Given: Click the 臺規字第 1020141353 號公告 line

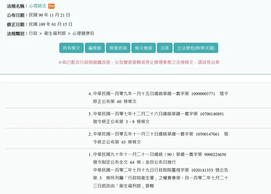Looking at the screenshot, I should click(160, 170).
